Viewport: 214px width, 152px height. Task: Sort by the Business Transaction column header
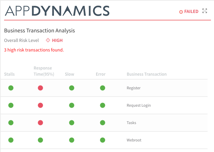(x=146, y=74)
